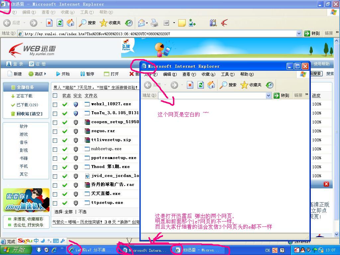Click Refresh icon in Web Xunlei browser toolbar
The image size is (340, 255).
tap(60, 23)
